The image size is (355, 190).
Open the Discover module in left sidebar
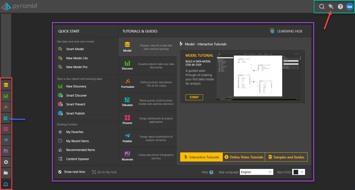point(6,96)
